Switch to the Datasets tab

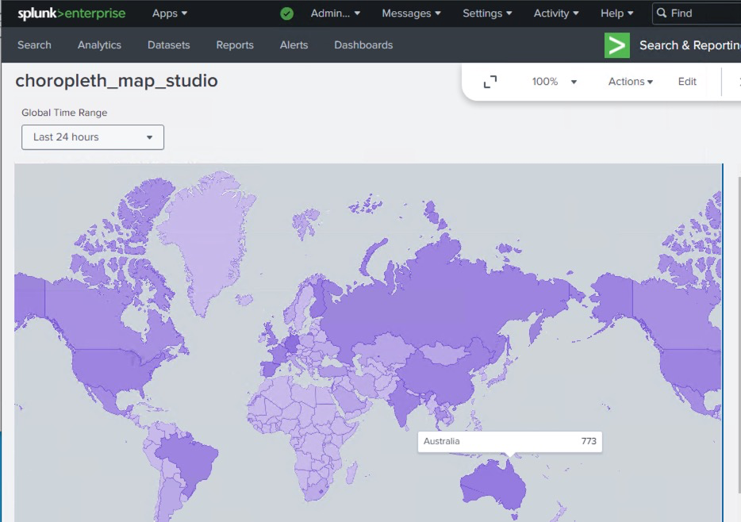pos(168,45)
